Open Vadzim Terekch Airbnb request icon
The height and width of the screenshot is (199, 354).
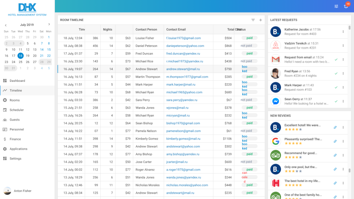pyautogui.click(x=276, y=46)
